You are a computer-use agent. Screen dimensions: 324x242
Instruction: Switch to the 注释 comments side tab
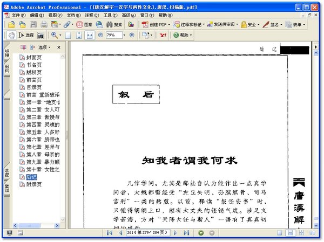click(x=7, y=189)
